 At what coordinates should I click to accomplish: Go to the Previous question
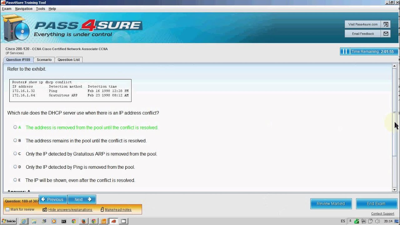53,199
